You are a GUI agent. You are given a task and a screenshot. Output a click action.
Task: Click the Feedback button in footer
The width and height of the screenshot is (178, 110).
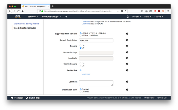tap(17, 98)
